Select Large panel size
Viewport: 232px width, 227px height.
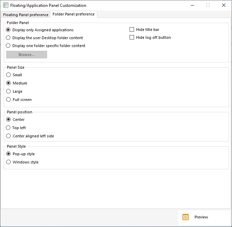pos(9,91)
